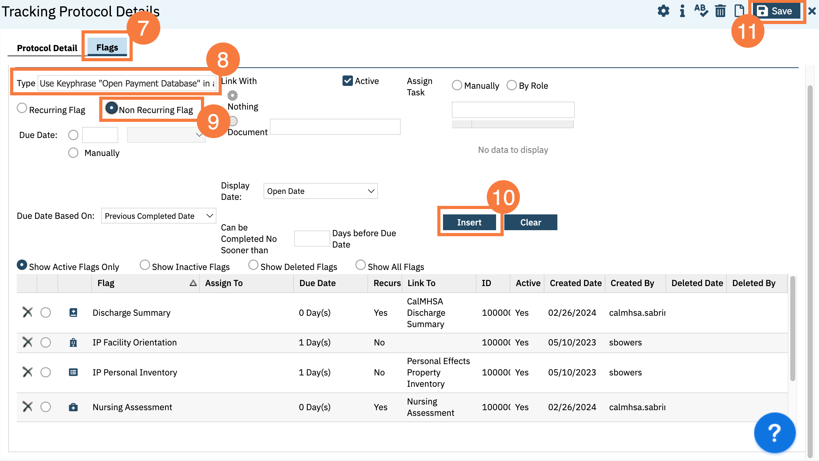The image size is (819, 461).
Task: Click the linked Document text field
Action: 335,126
